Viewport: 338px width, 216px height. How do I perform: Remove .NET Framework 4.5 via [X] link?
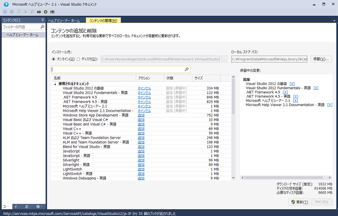(285, 92)
